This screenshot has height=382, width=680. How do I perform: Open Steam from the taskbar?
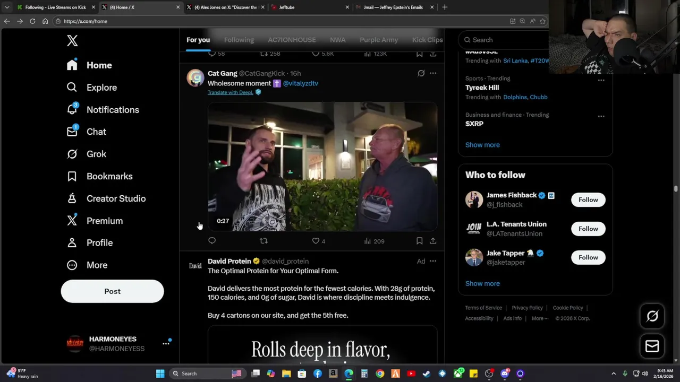point(426,374)
